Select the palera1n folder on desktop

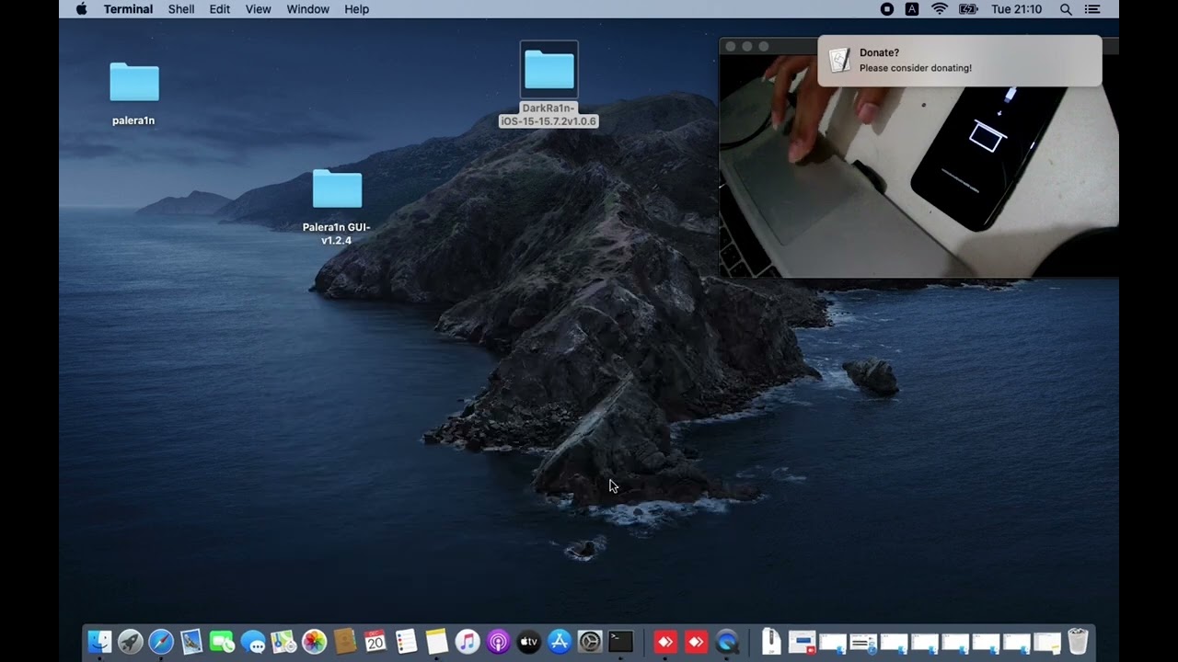point(134,83)
